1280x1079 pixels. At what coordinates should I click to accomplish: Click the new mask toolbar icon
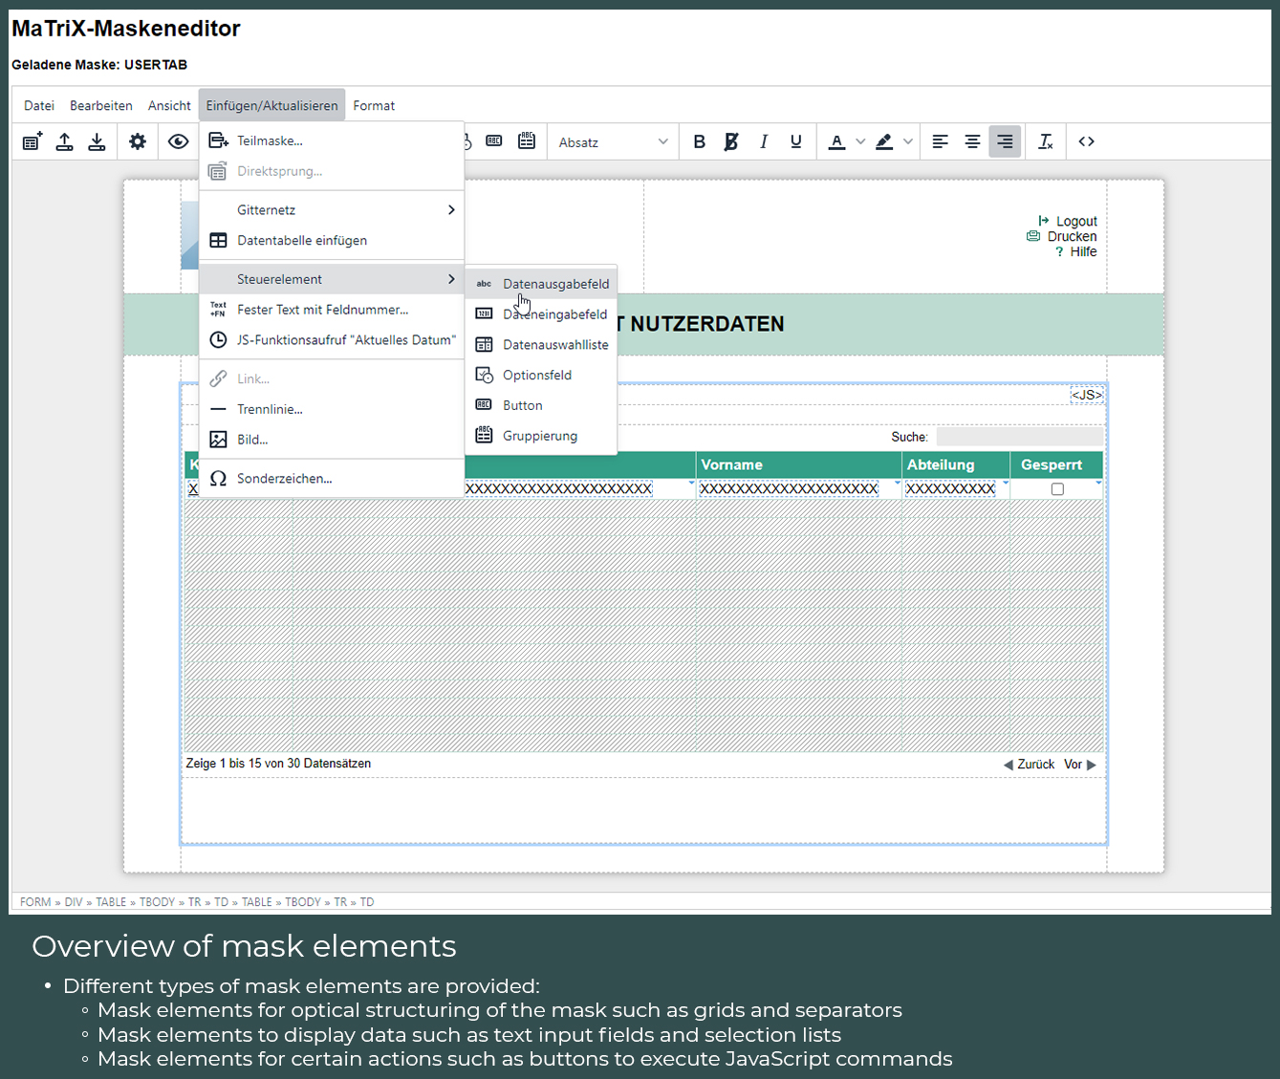coord(33,141)
